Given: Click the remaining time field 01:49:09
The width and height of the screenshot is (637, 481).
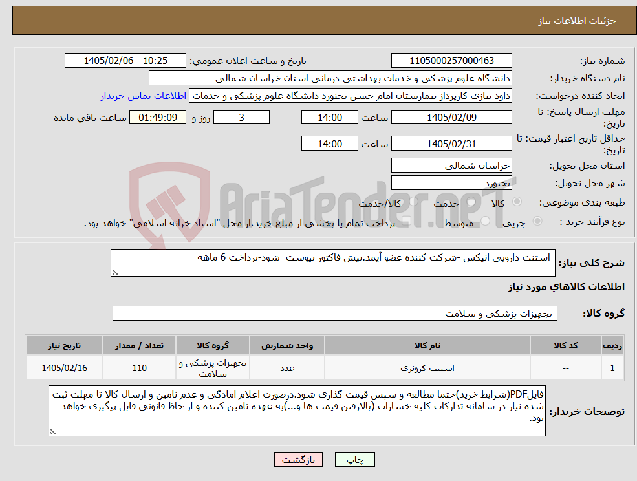Looking at the screenshot, I should tap(158, 118).
